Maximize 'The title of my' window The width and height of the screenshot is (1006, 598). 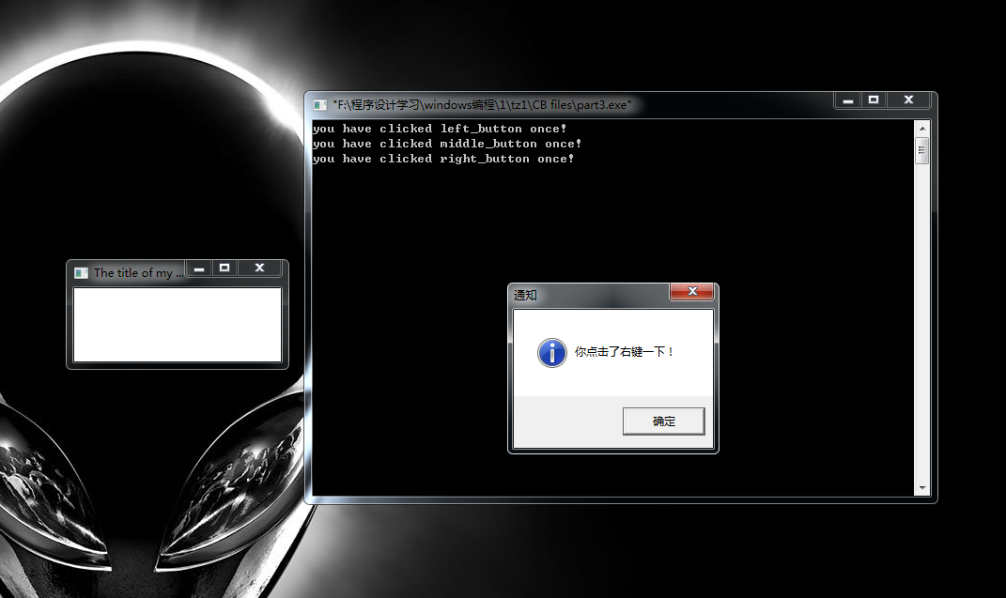pos(224,268)
